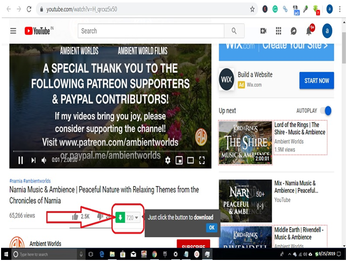This screenshot has width=347, height=261.
Task: Open the Ambient Worlds channel avatar
Action: click(17, 242)
